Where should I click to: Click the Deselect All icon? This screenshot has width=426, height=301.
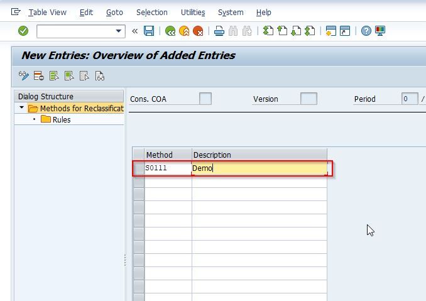tap(84, 76)
